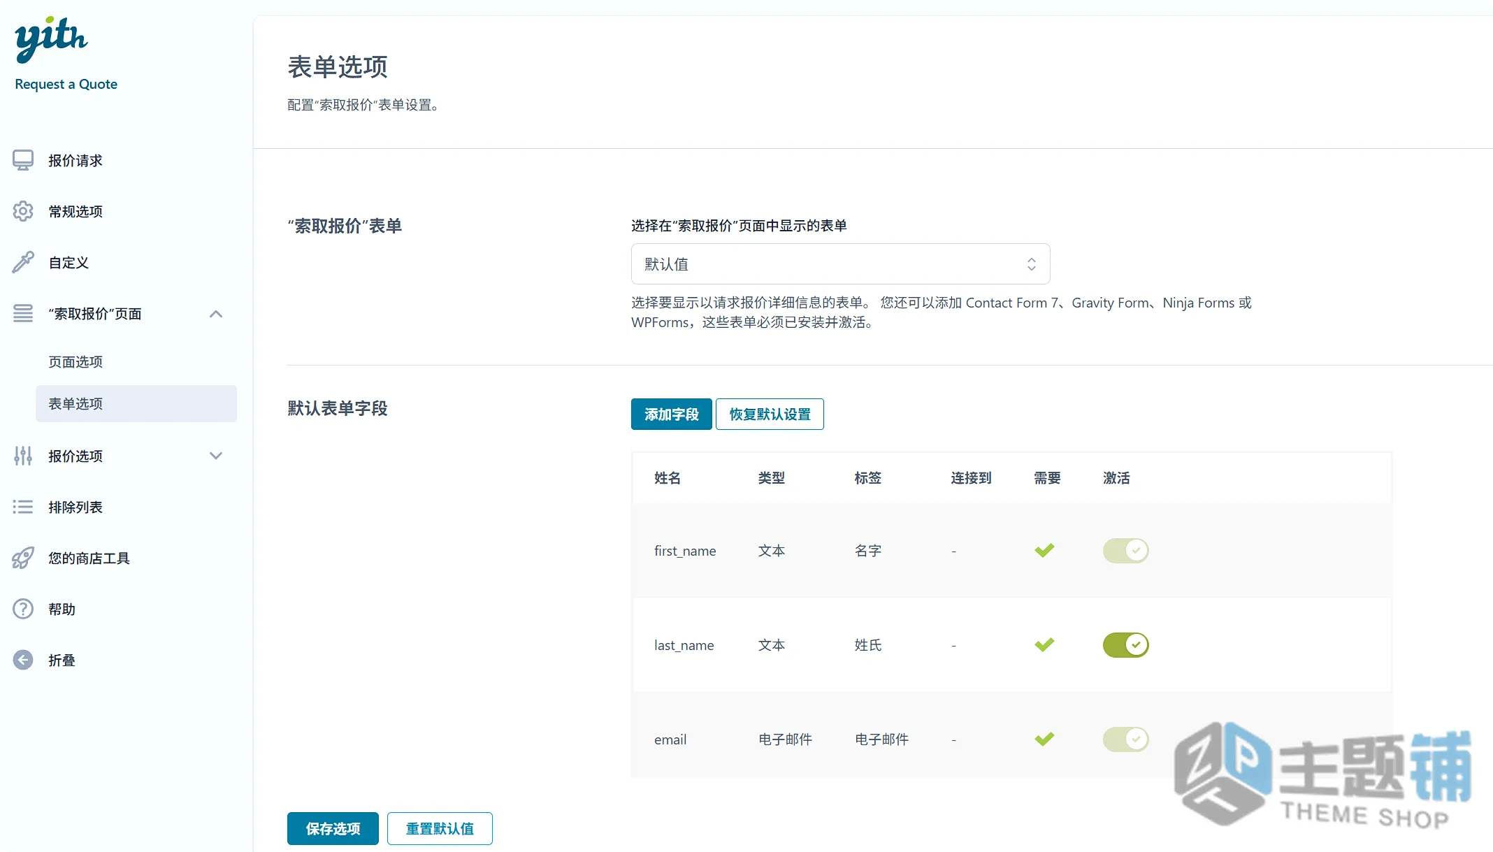Click the 默认表单字段 section heading
The height and width of the screenshot is (852, 1493).
point(338,408)
